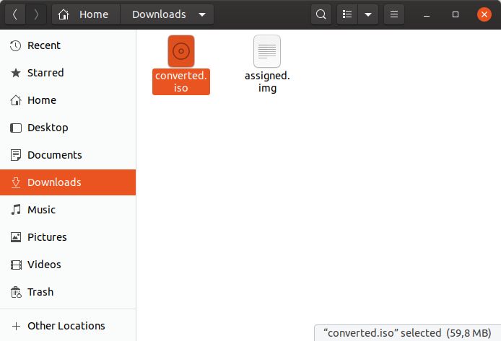The width and height of the screenshot is (501, 341).
Task: Click the Videos sidebar icon
Action: click(x=16, y=265)
